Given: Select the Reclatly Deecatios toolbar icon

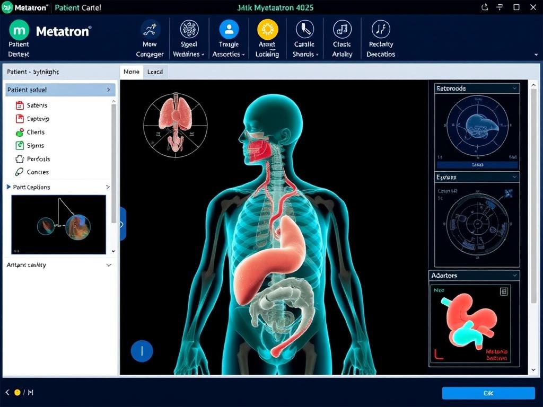Looking at the screenshot, I should pyautogui.click(x=381, y=29).
